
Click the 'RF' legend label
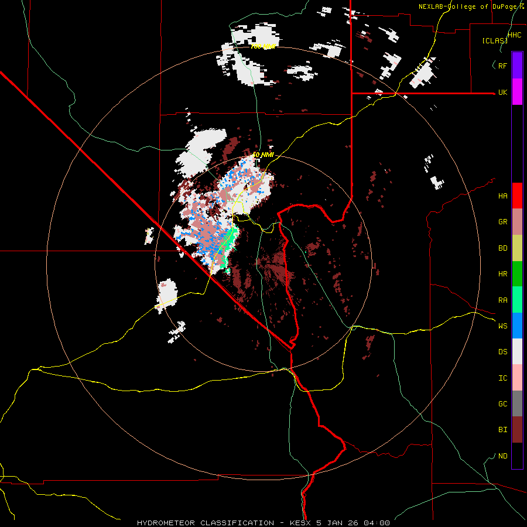[502, 66]
